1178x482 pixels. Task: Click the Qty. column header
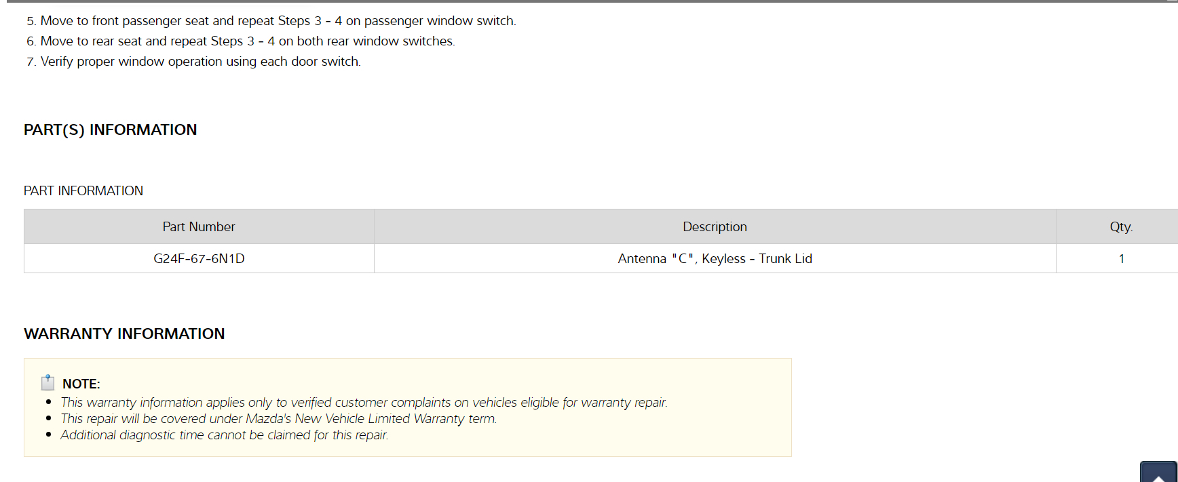[x=1121, y=226]
